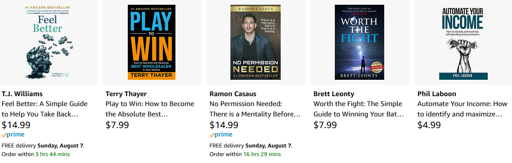Open the 'No Permission Needed' title link
Screen dimensions: 512x163
coord(255,110)
